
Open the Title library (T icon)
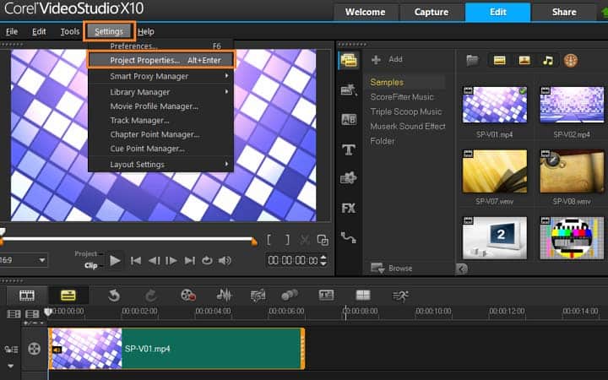[x=348, y=149]
